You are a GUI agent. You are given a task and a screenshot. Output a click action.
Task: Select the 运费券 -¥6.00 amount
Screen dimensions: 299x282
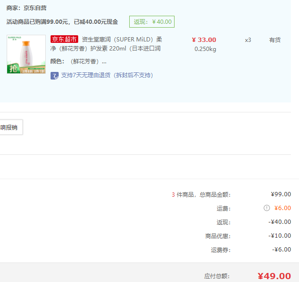281,250
